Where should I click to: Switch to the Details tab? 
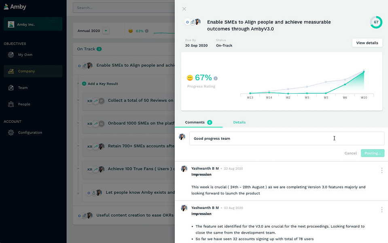coord(239,122)
